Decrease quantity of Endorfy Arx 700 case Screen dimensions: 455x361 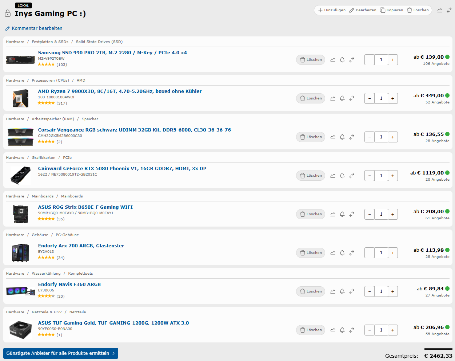pyautogui.click(x=370, y=253)
